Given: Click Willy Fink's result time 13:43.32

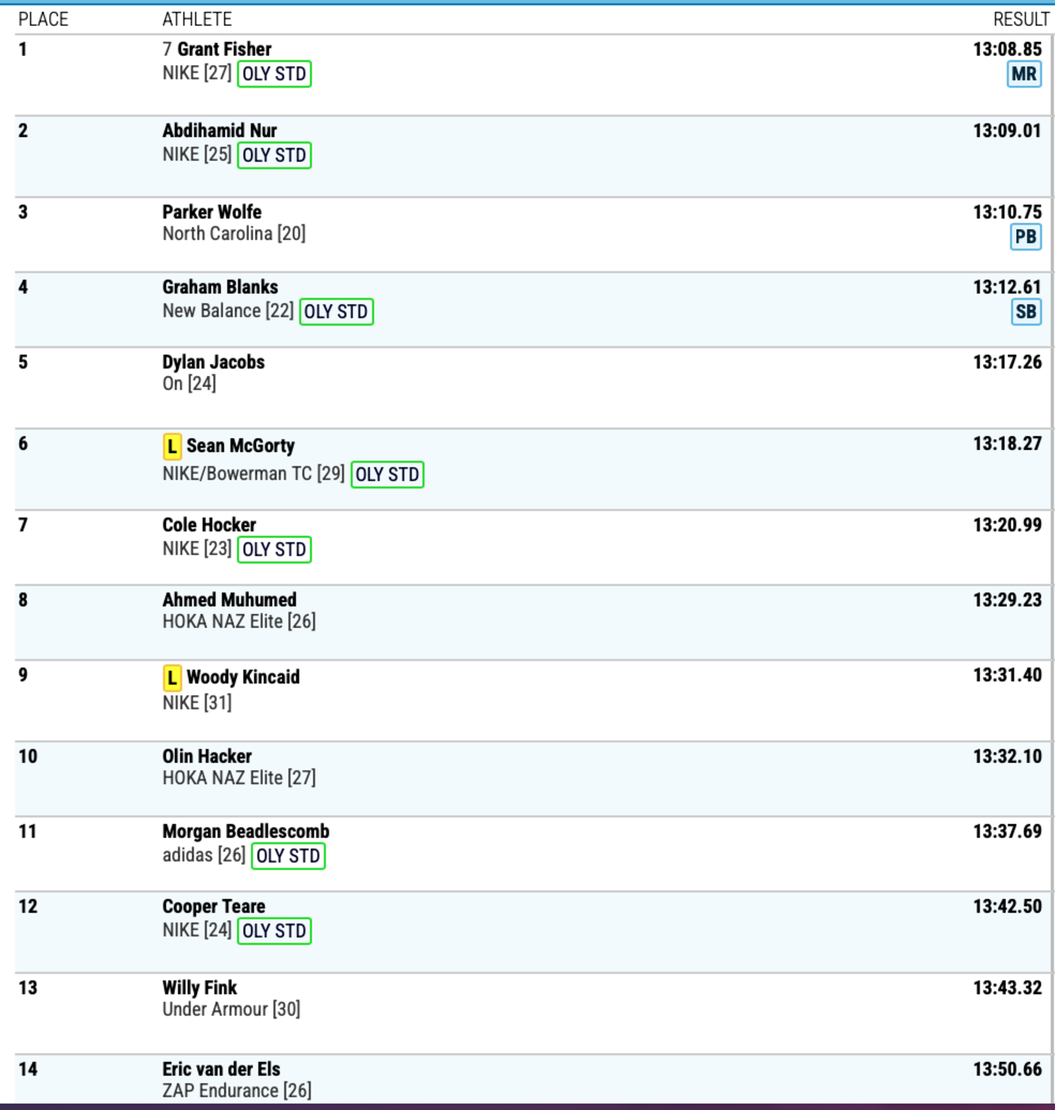Looking at the screenshot, I should point(1007,987).
